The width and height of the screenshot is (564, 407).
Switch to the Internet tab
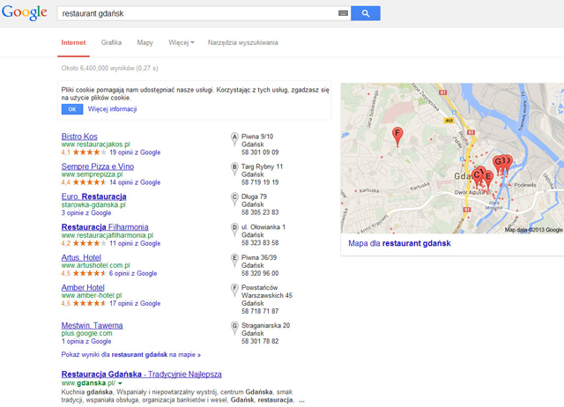[x=73, y=42]
